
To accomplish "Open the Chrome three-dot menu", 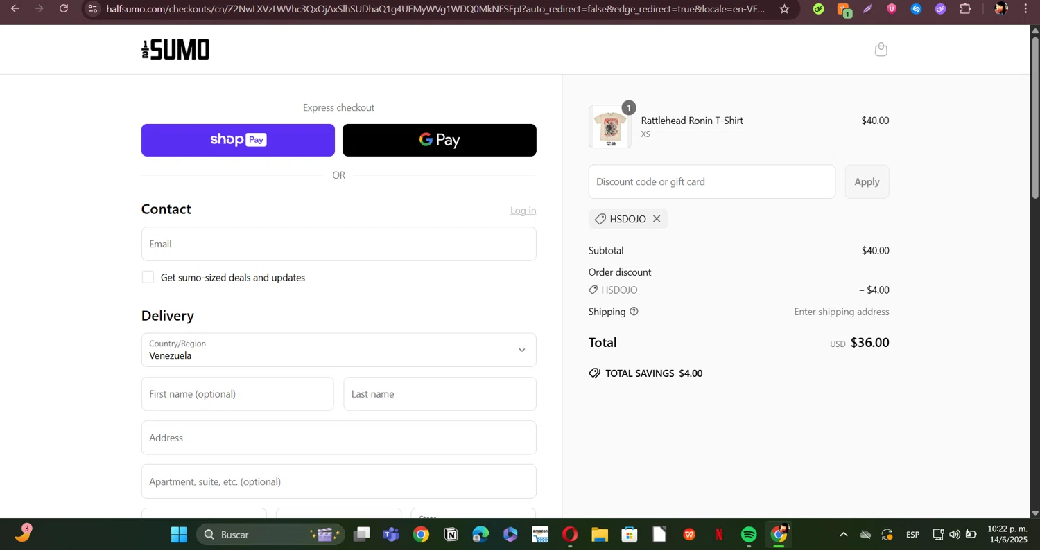I will click(1025, 9).
